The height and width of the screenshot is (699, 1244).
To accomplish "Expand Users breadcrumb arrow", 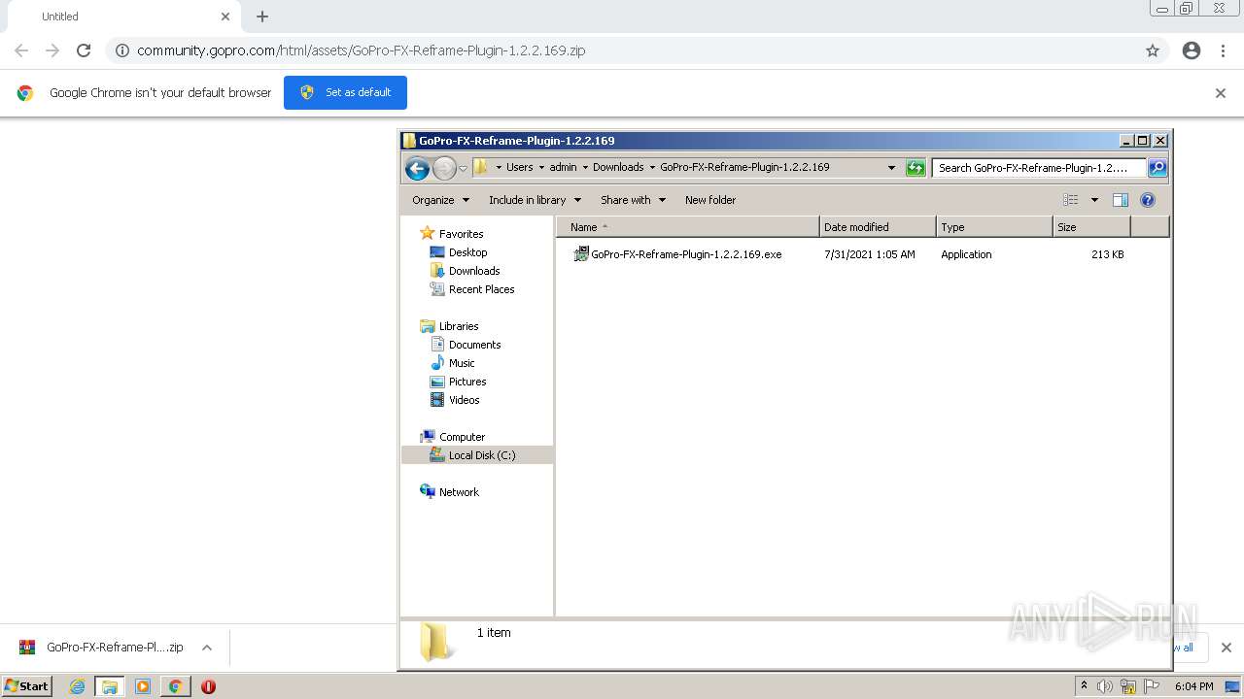I will point(541,167).
